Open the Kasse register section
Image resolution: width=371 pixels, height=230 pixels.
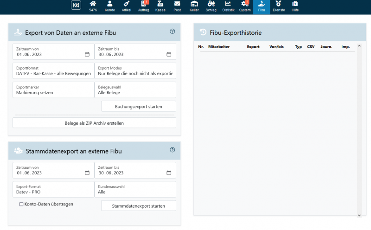[160, 6]
